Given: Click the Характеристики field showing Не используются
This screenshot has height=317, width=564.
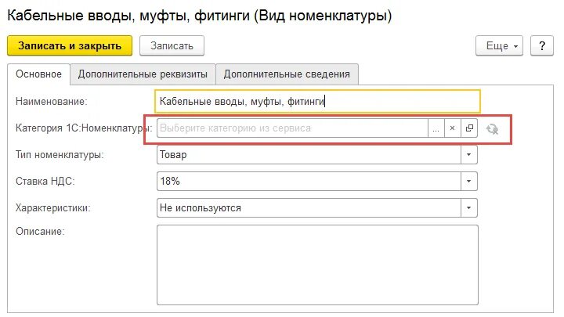Looking at the screenshot, I should [x=309, y=207].
